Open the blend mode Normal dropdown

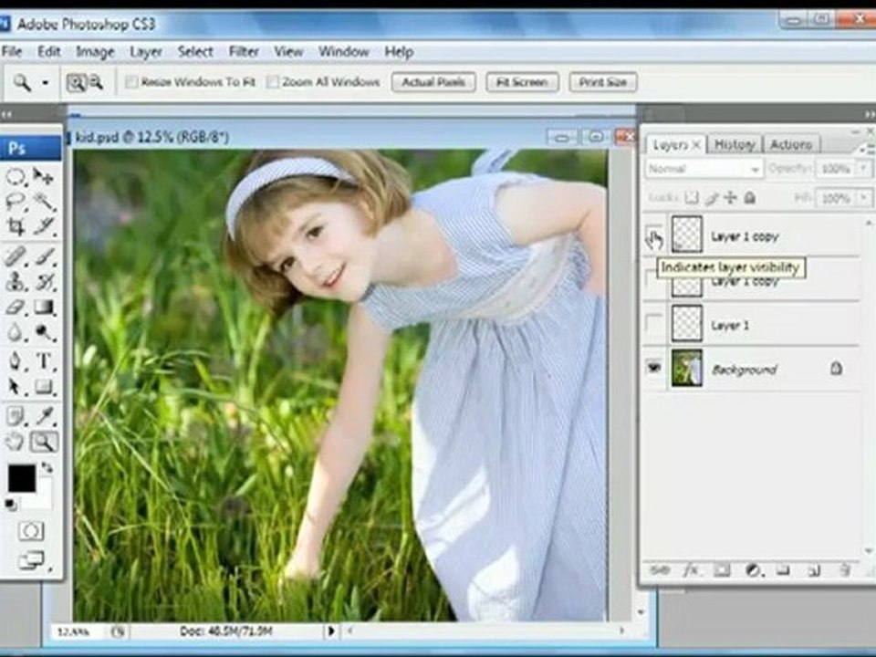click(704, 169)
